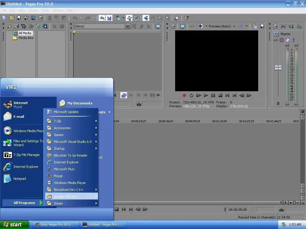Open Auto Ripple mode dropdown arrow
This screenshot has width=306, height=229.
click(x=123, y=18)
